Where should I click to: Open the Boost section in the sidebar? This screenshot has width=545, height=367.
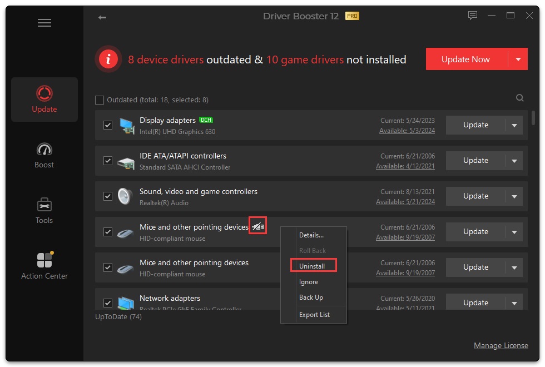(44, 155)
